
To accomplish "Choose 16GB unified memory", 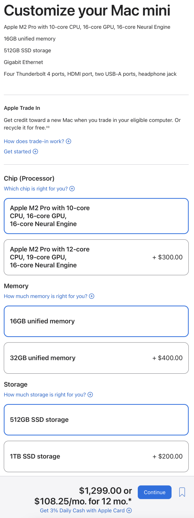I will 96,321.
